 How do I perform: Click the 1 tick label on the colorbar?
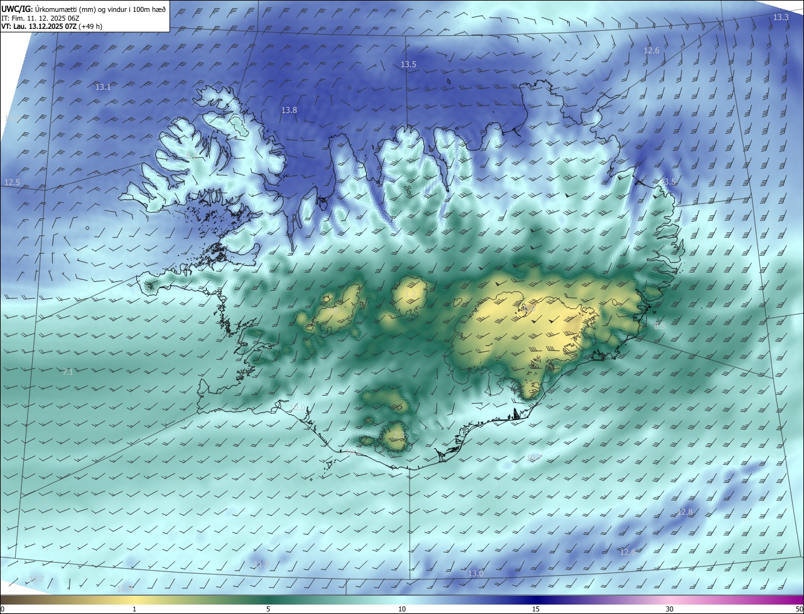pyautogui.click(x=134, y=609)
